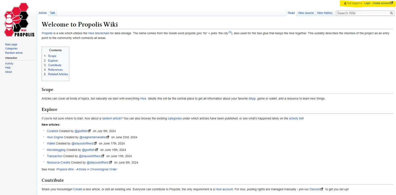Switch to the Talk tab
This screenshot has height=195, width=396.
[x=53, y=13]
